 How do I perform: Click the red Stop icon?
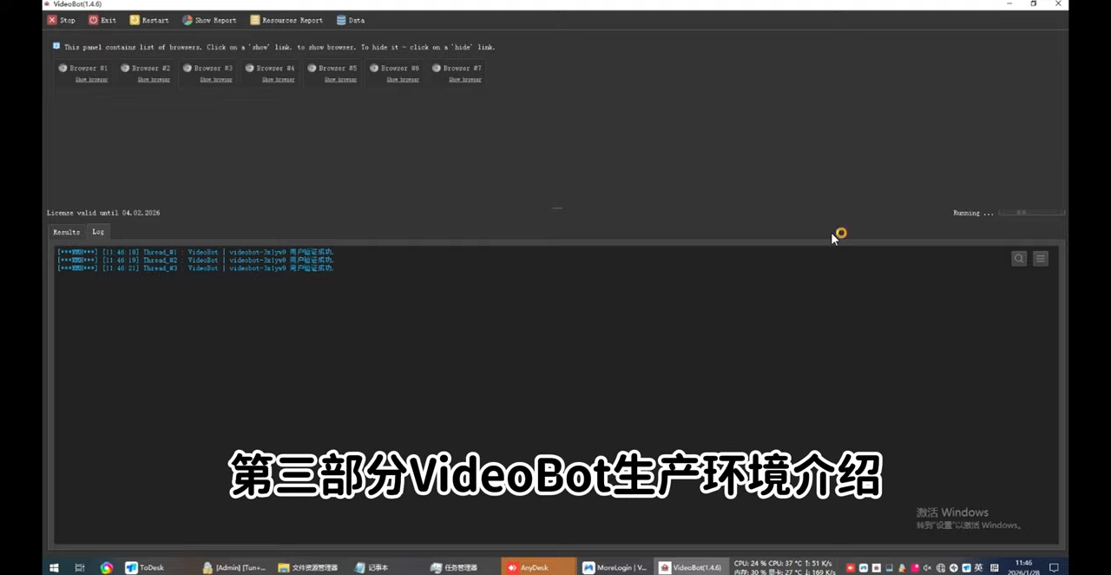point(52,20)
